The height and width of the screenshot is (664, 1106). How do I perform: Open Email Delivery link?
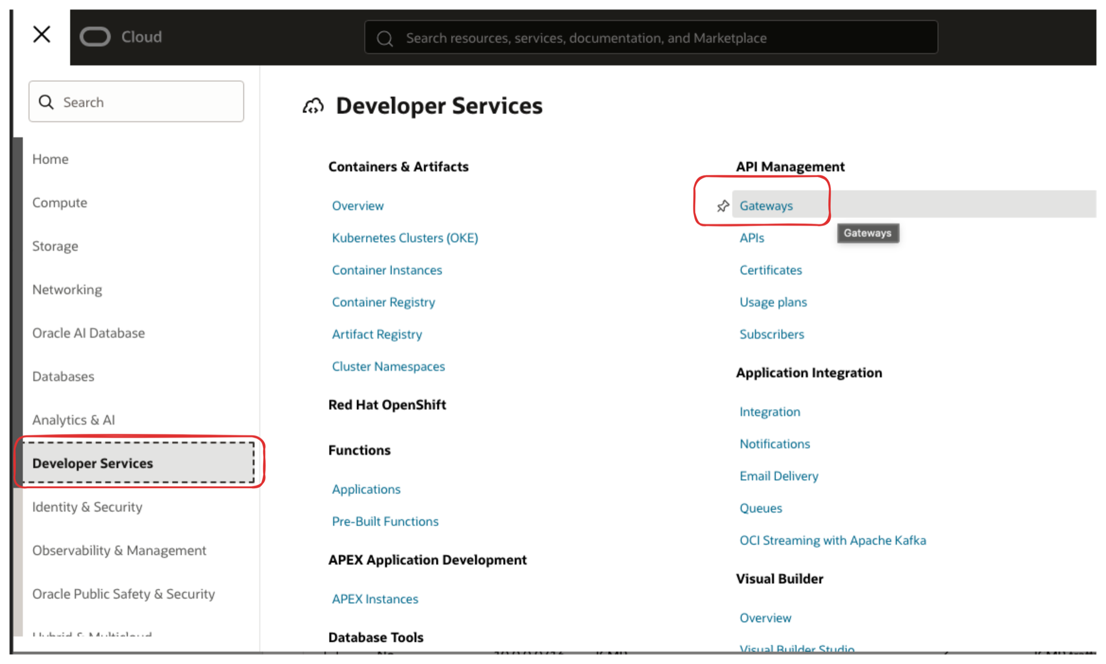pos(779,476)
